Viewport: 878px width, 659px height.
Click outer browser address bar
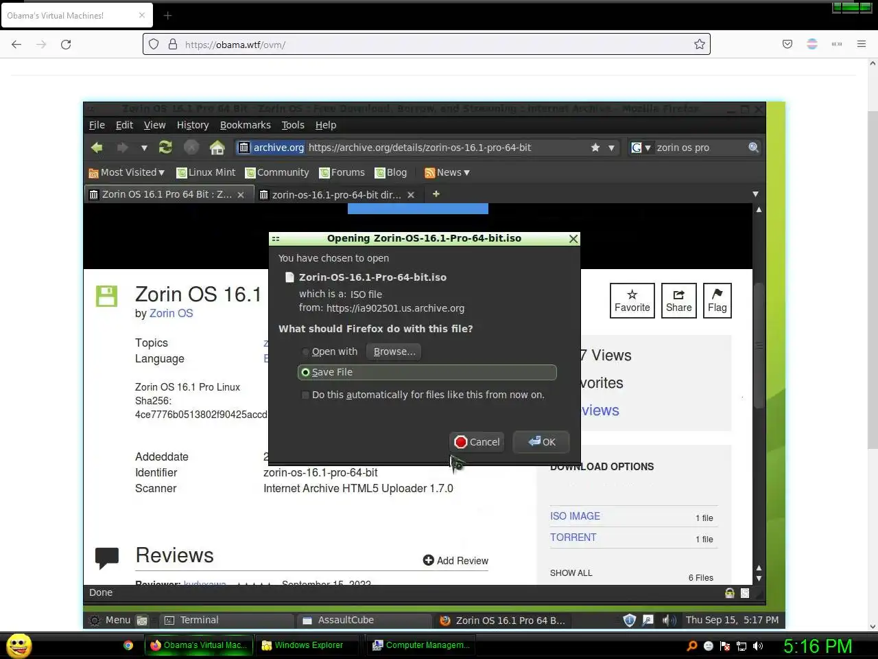pos(426,44)
